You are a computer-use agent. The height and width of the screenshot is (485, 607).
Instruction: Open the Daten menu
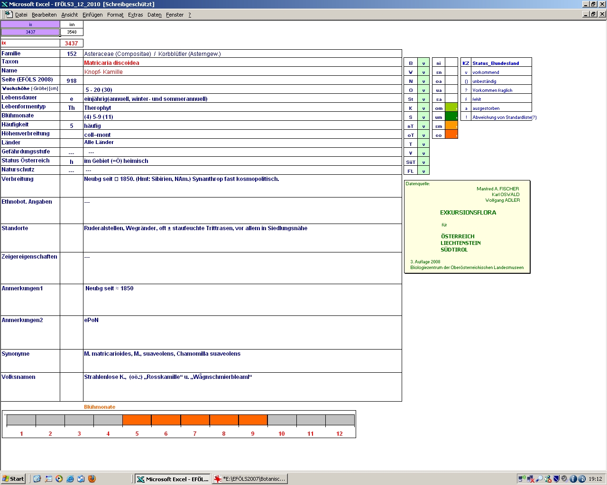(x=155, y=15)
